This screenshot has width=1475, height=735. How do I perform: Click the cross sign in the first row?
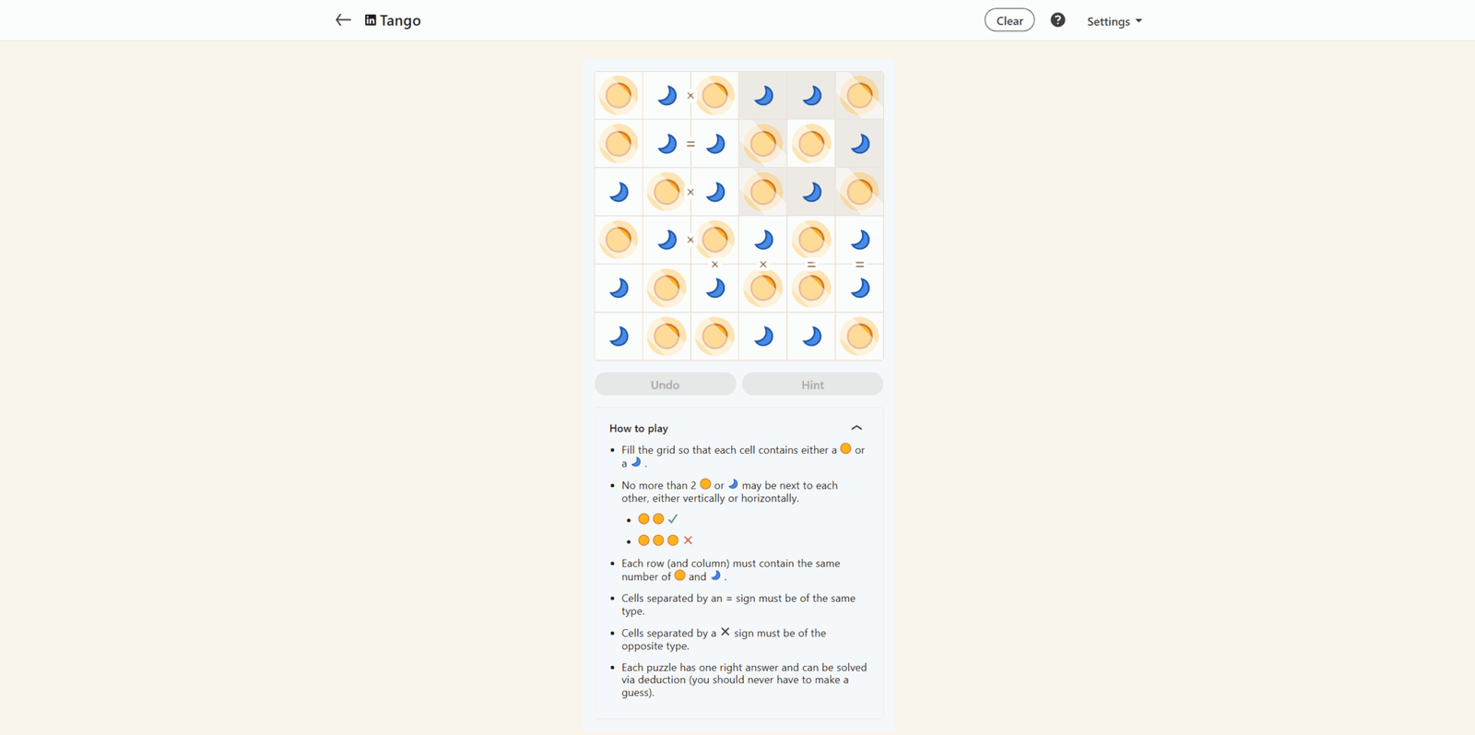click(x=690, y=96)
